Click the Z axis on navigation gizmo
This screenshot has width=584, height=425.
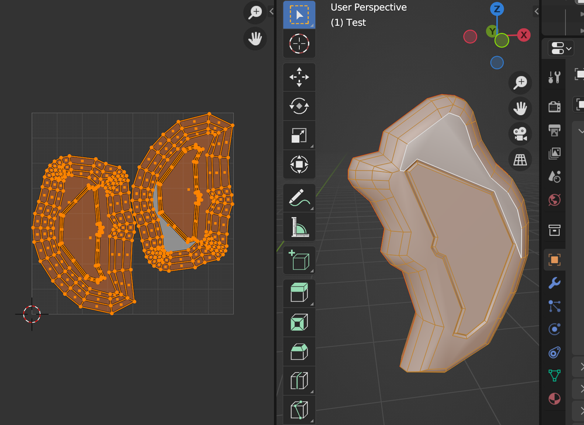[497, 9]
